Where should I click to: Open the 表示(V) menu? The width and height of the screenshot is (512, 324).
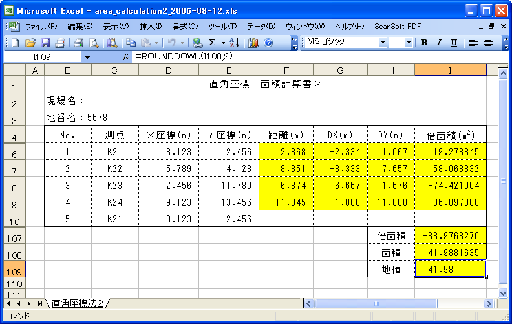[116, 27]
